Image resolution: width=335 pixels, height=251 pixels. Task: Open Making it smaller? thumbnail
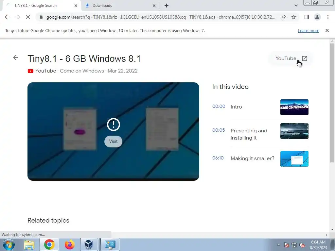click(x=294, y=159)
